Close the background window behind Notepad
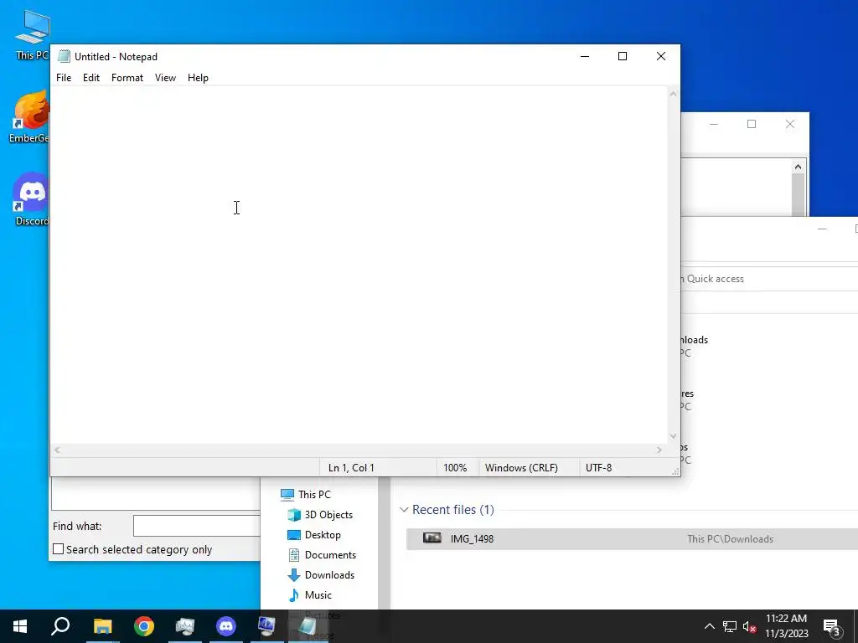The width and height of the screenshot is (858, 643). point(789,124)
